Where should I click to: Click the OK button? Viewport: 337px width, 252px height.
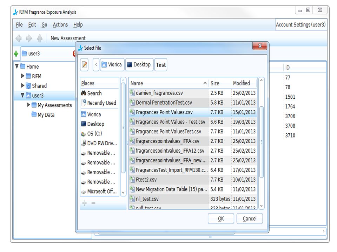click(x=221, y=218)
